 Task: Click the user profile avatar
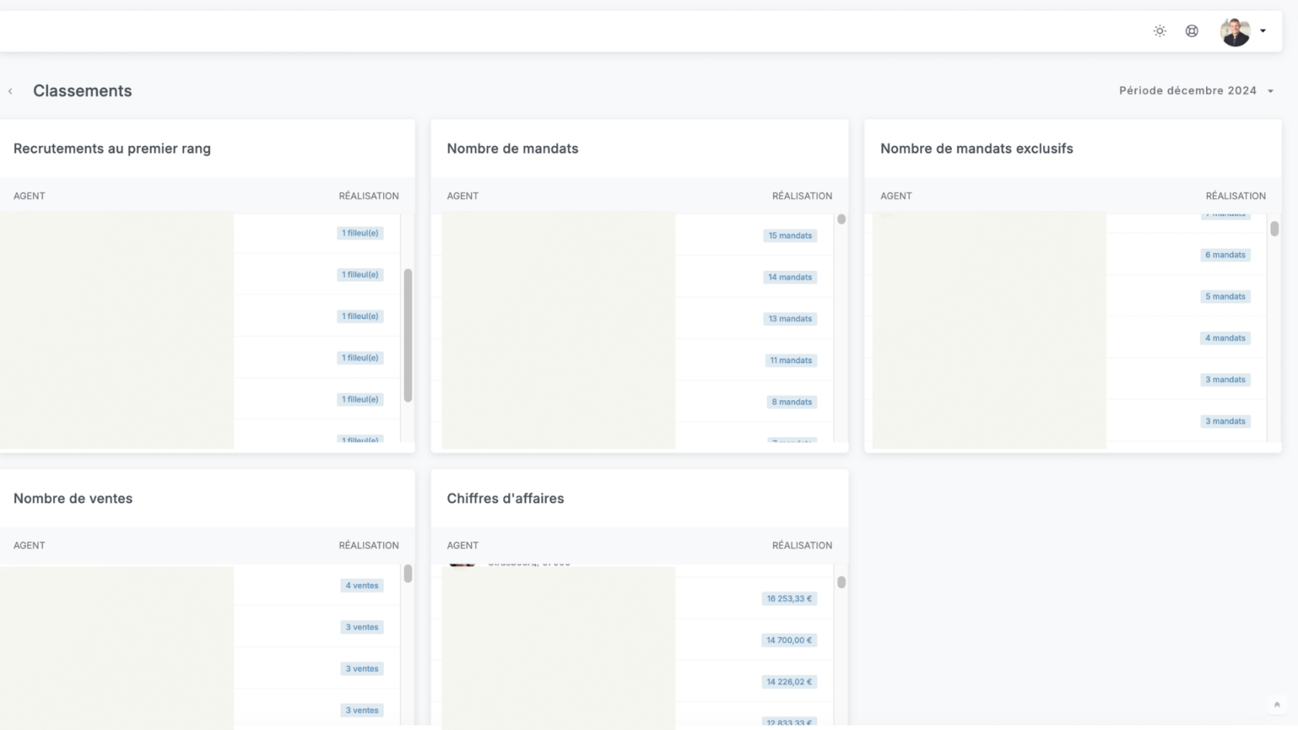tap(1235, 32)
